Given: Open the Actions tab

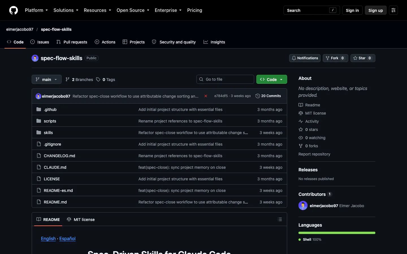Looking at the screenshot, I should tap(105, 42).
